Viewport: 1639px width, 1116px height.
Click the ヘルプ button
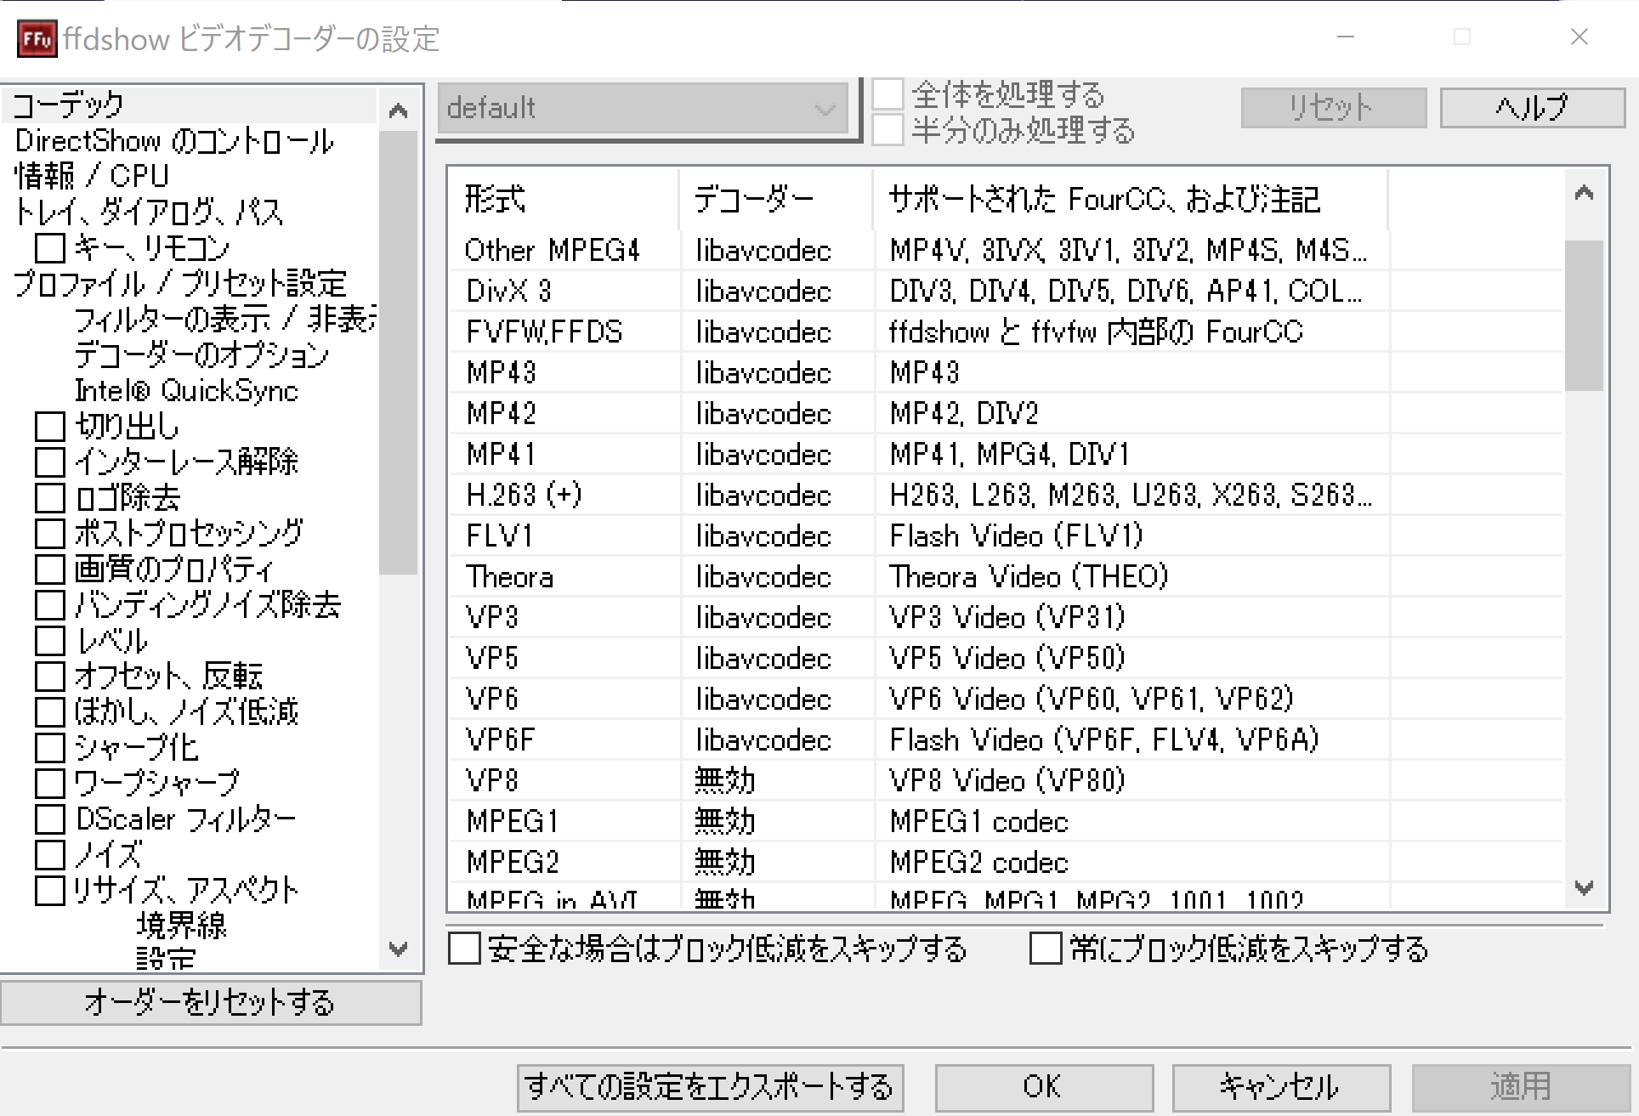[1532, 107]
